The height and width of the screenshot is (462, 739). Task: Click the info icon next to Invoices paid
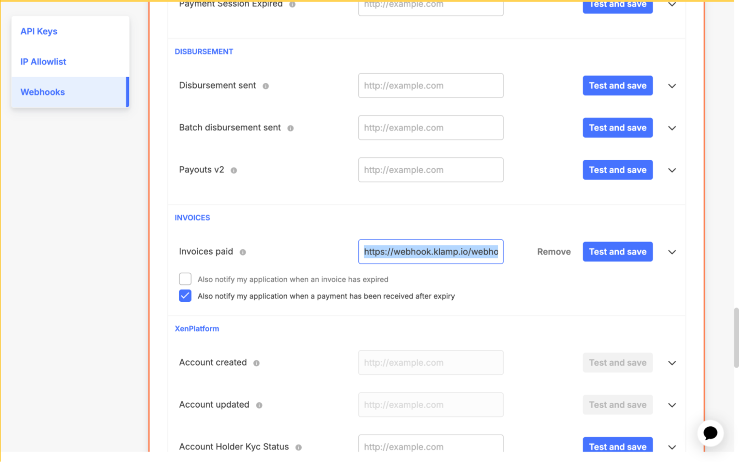pyautogui.click(x=243, y=252)
